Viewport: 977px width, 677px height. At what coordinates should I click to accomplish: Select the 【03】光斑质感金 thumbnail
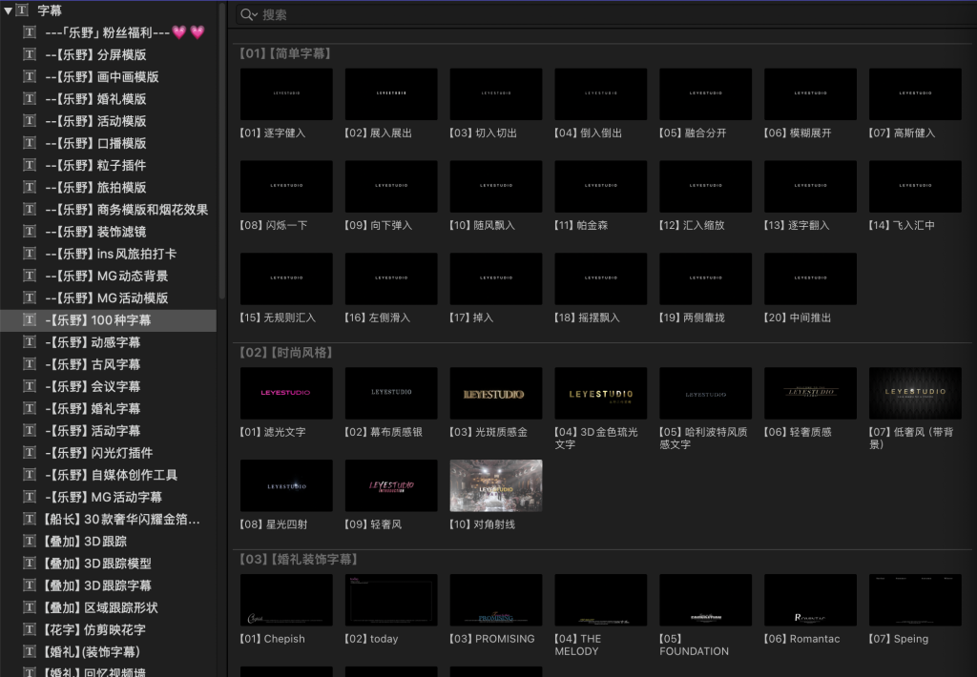[x=496, y=393]
